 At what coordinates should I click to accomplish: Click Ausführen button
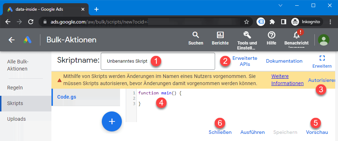(252, 132)
